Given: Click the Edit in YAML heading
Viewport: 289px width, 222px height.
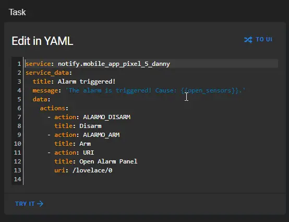Looking at the screenshot, I should (42, 41).
